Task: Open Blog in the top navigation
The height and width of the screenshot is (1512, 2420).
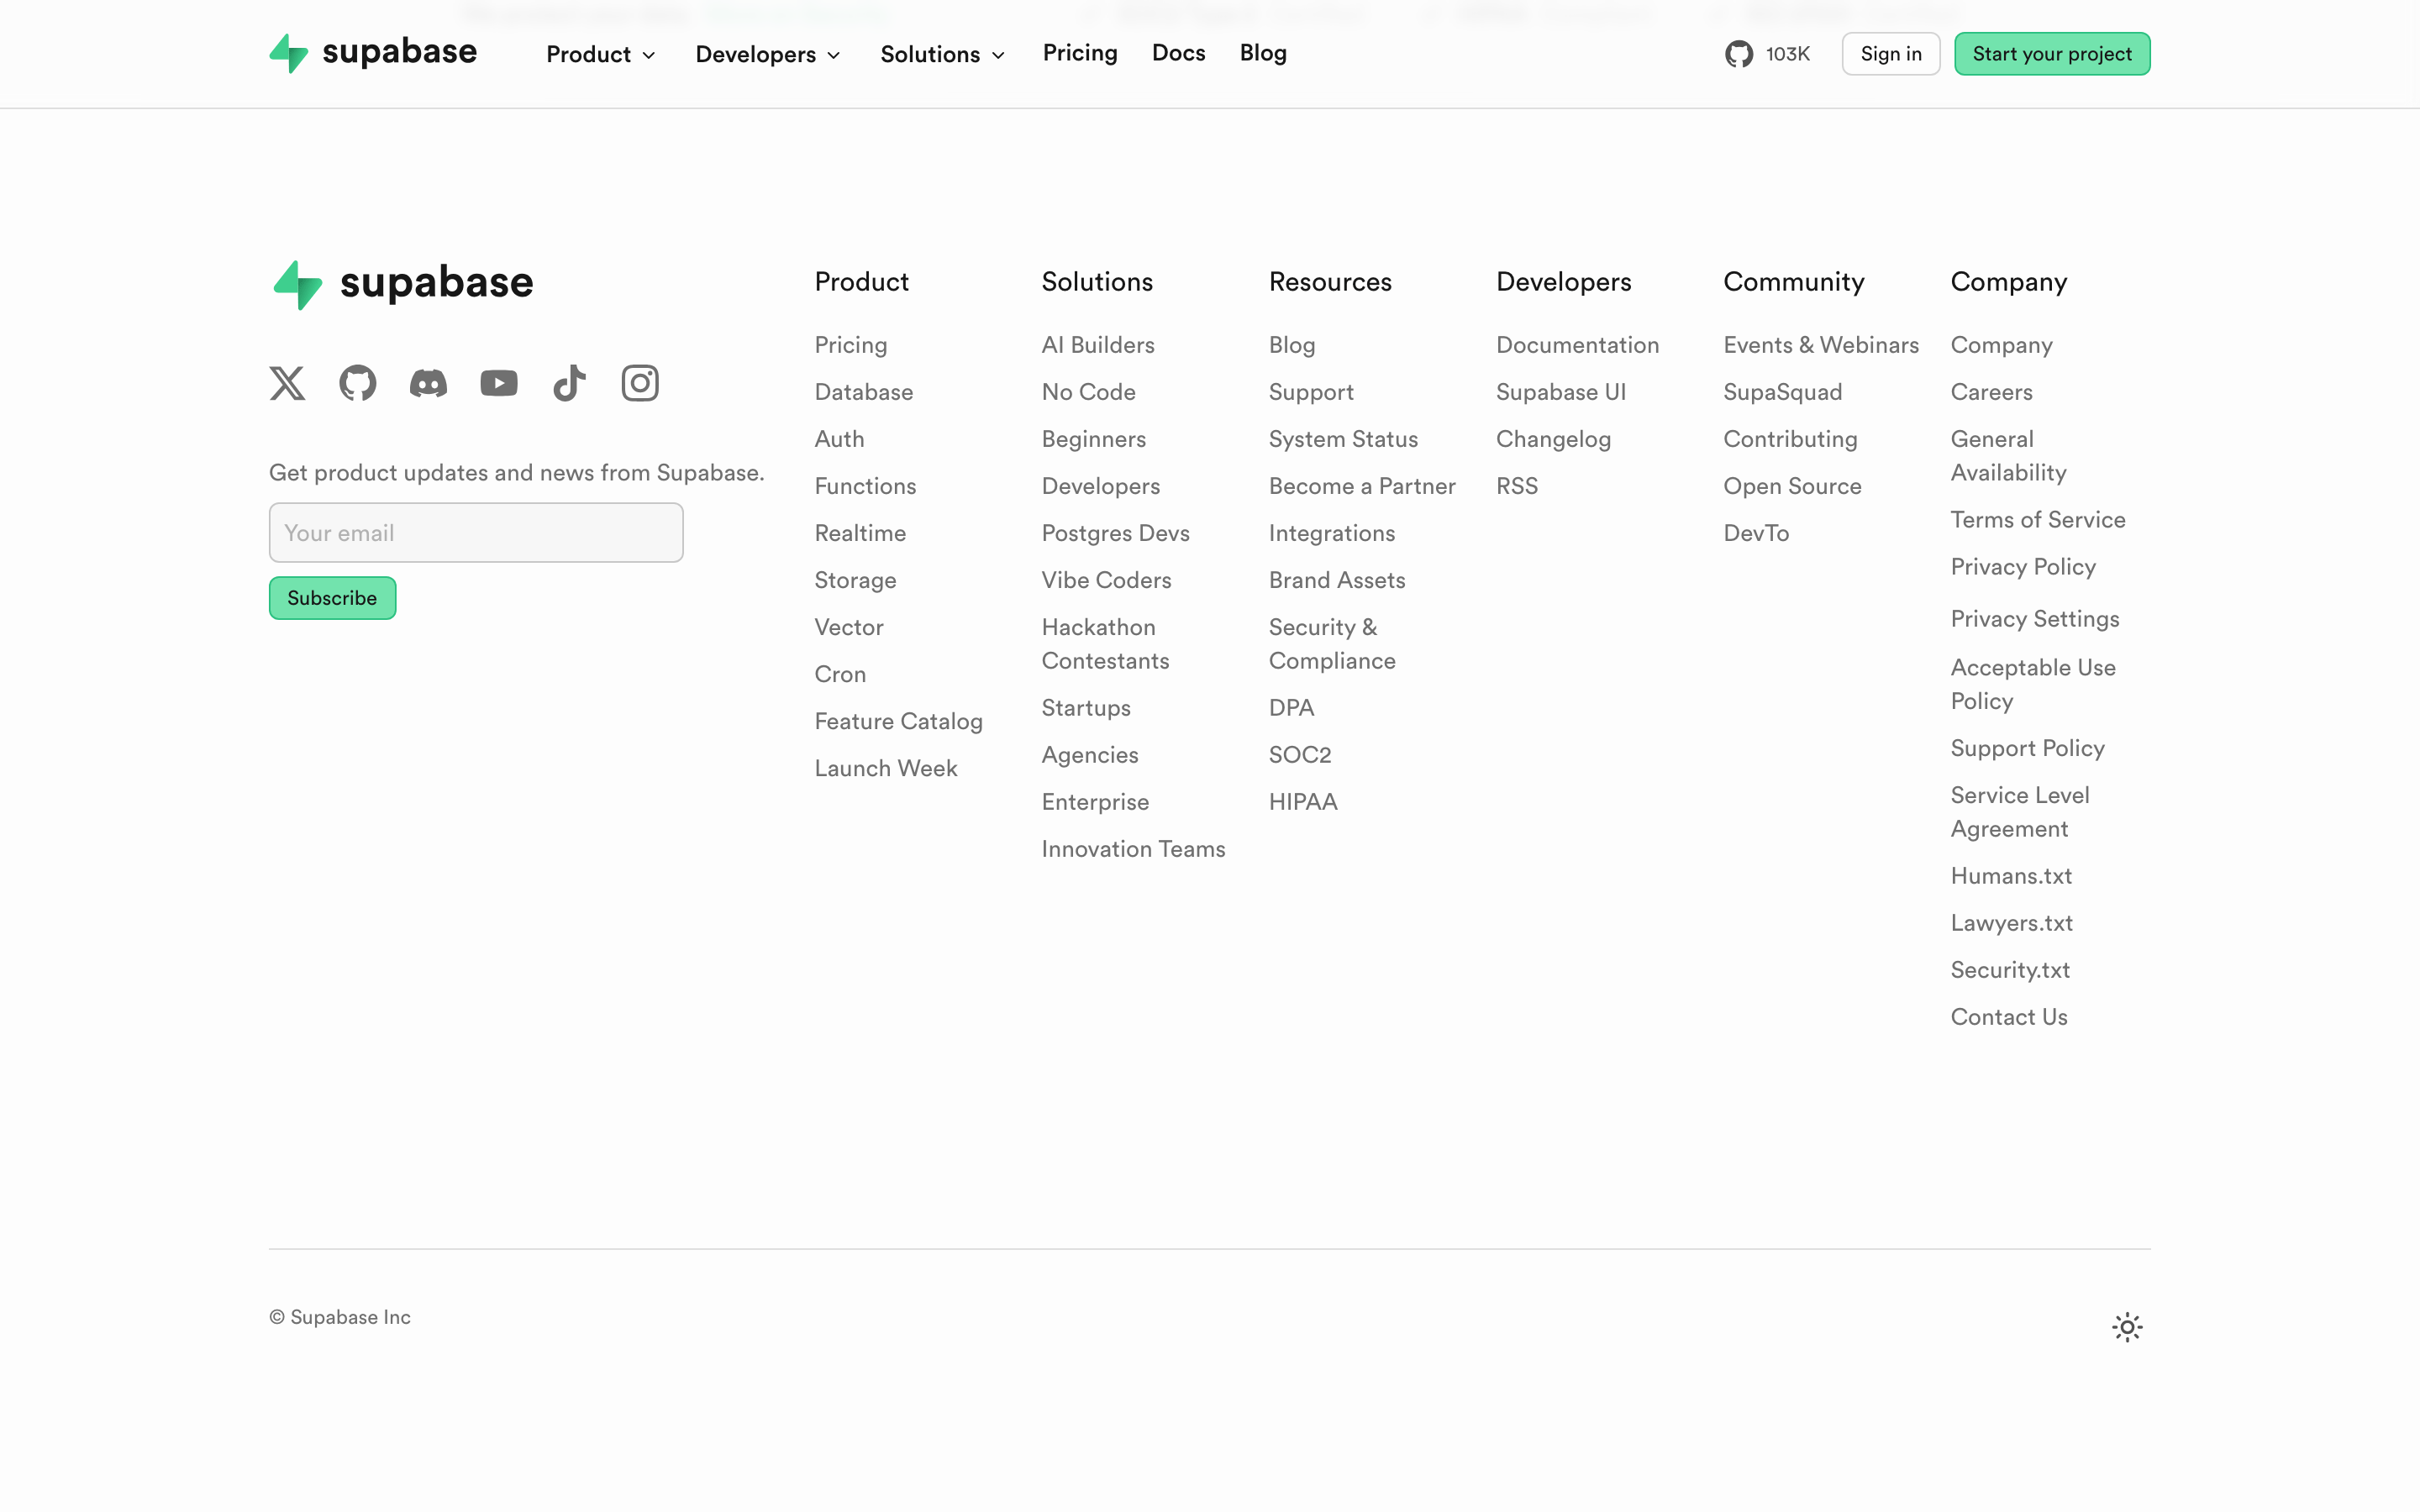Action: (x=1263, y=53)
